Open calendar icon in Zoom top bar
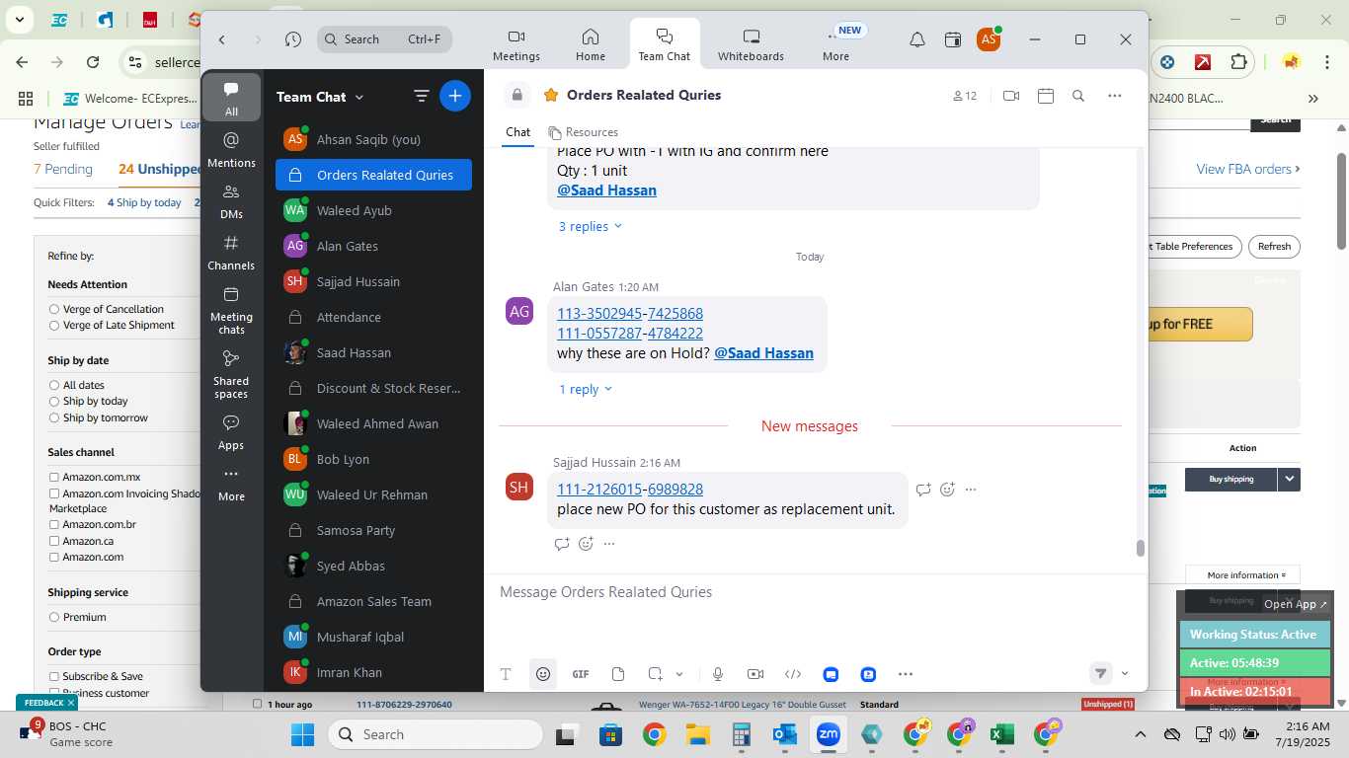 [x=953, y=39]
